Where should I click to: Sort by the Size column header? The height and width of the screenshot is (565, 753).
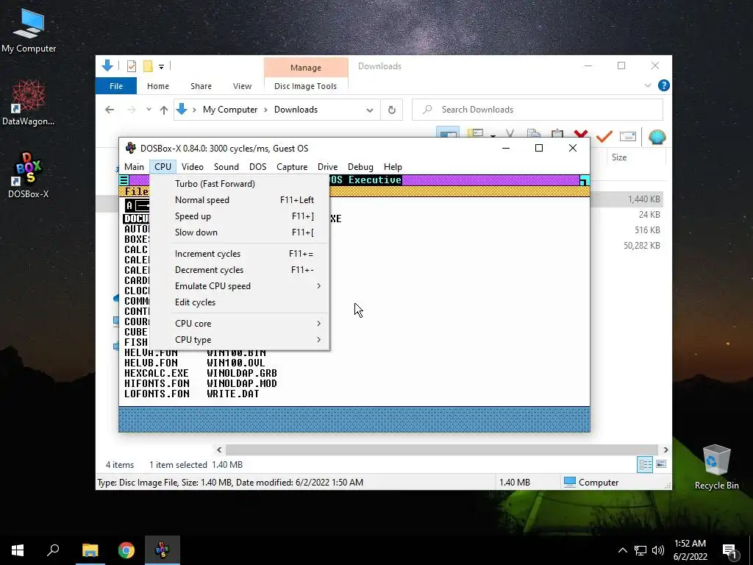(x=619, y=157)
